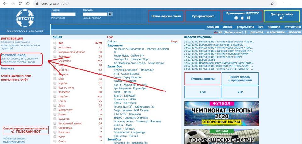
Task: Open the результаты menu item
Action: pyautogui.click(x=245, y=27)
